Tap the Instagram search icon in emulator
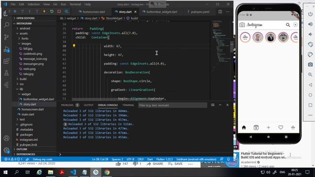The image size is (315, 177). pyautogui.click(x=288, y=25)
